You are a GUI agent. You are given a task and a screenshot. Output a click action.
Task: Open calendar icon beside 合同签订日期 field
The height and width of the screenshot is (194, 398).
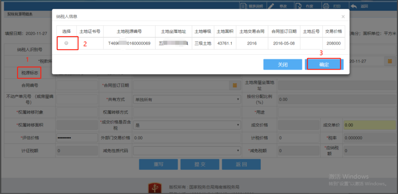235,86
